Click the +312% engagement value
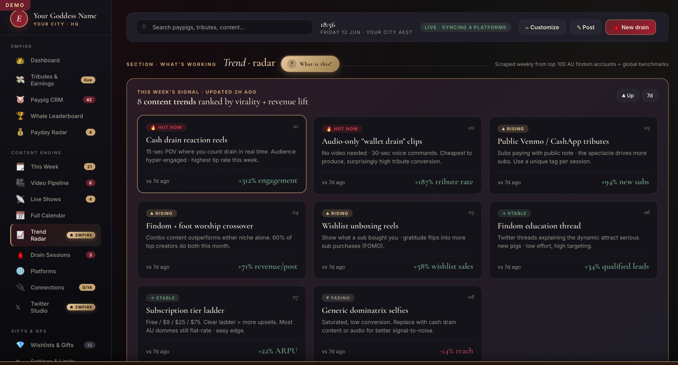 pos(268,181)
